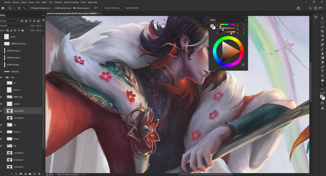Toggle Quick Mask mode icon
326x176 pixels.
pyautogui.click(x=322, y=103)
